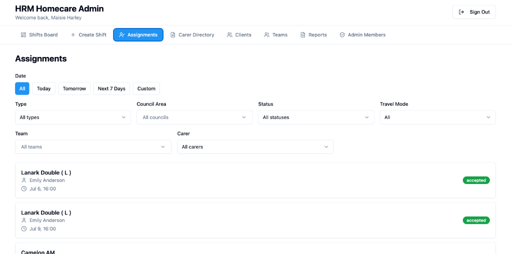
Task: Click the people icon beside Clients
Action: 229,35
